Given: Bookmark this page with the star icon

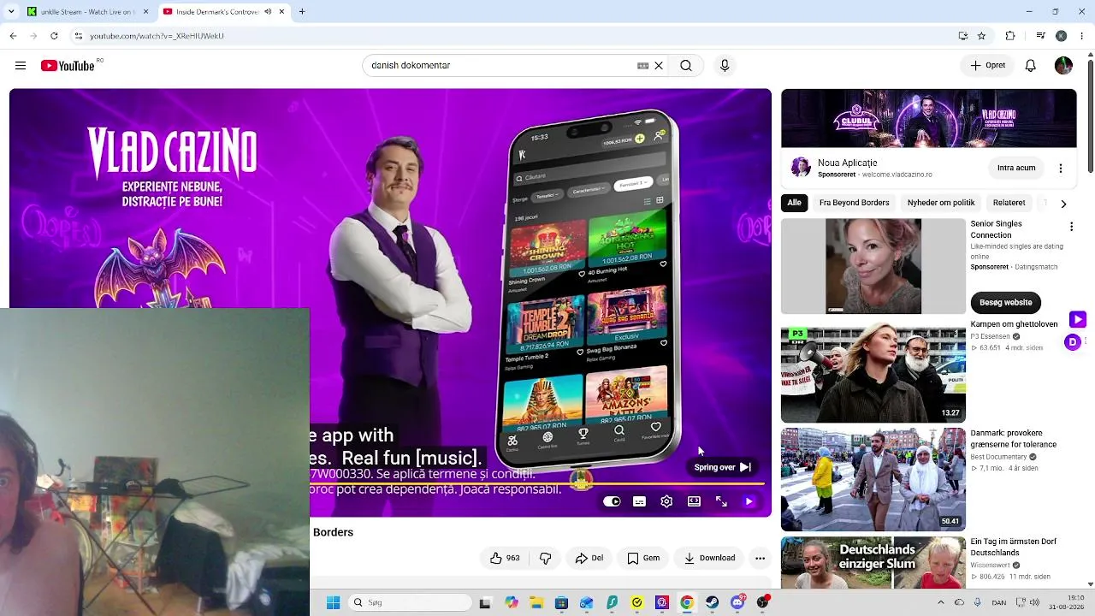Looking at the screenshot, I should tap(981, 36).
